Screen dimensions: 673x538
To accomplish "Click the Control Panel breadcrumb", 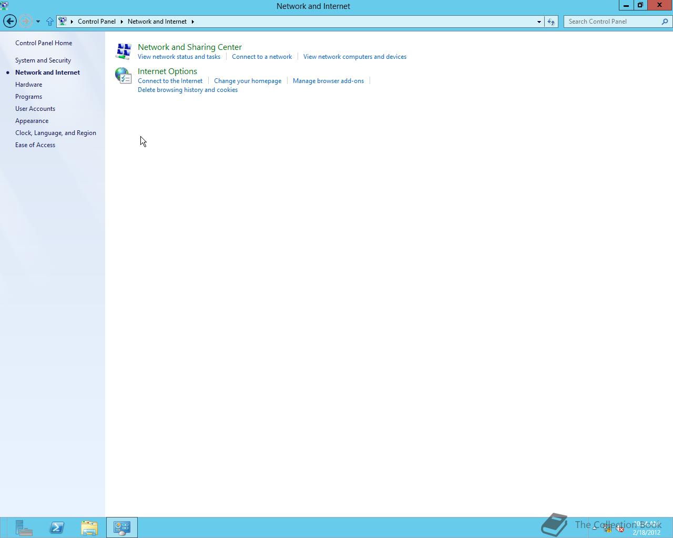I will pyautogui.click(x=97, y=22).
